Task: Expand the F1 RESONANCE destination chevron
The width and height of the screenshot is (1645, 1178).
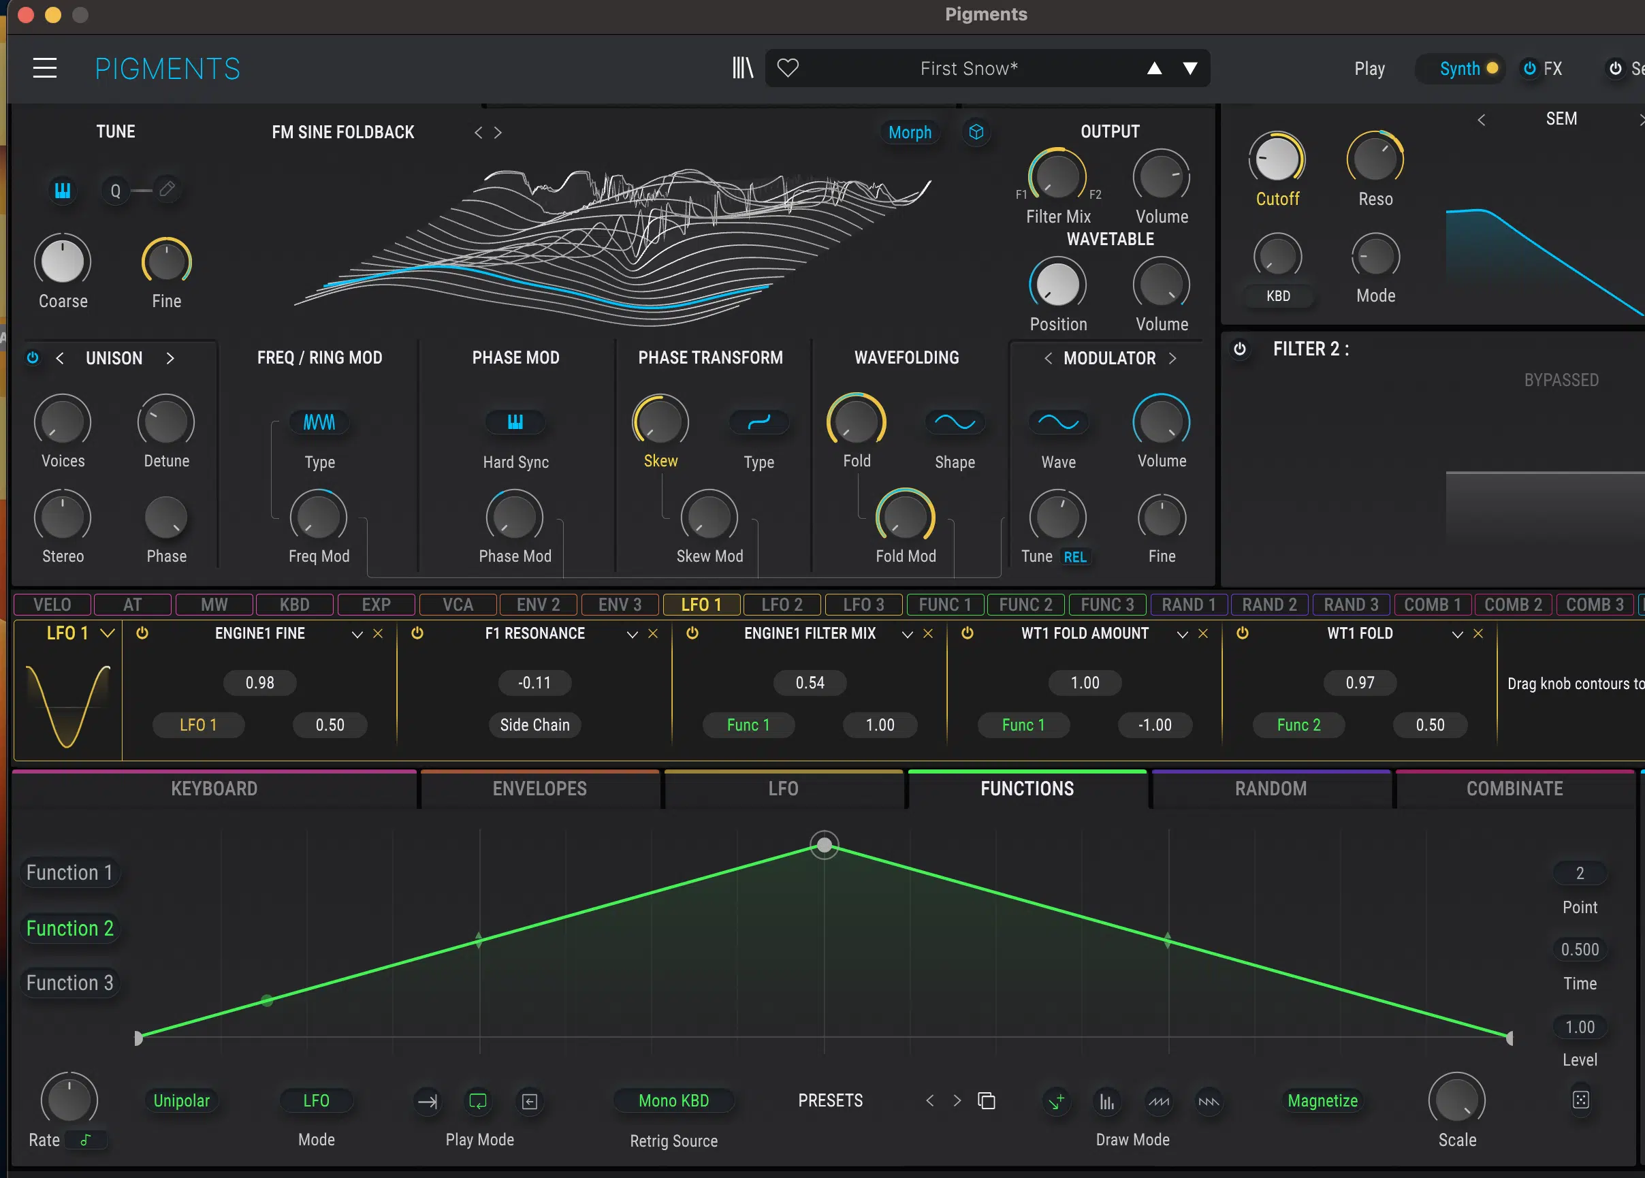Action: (632, 634)
